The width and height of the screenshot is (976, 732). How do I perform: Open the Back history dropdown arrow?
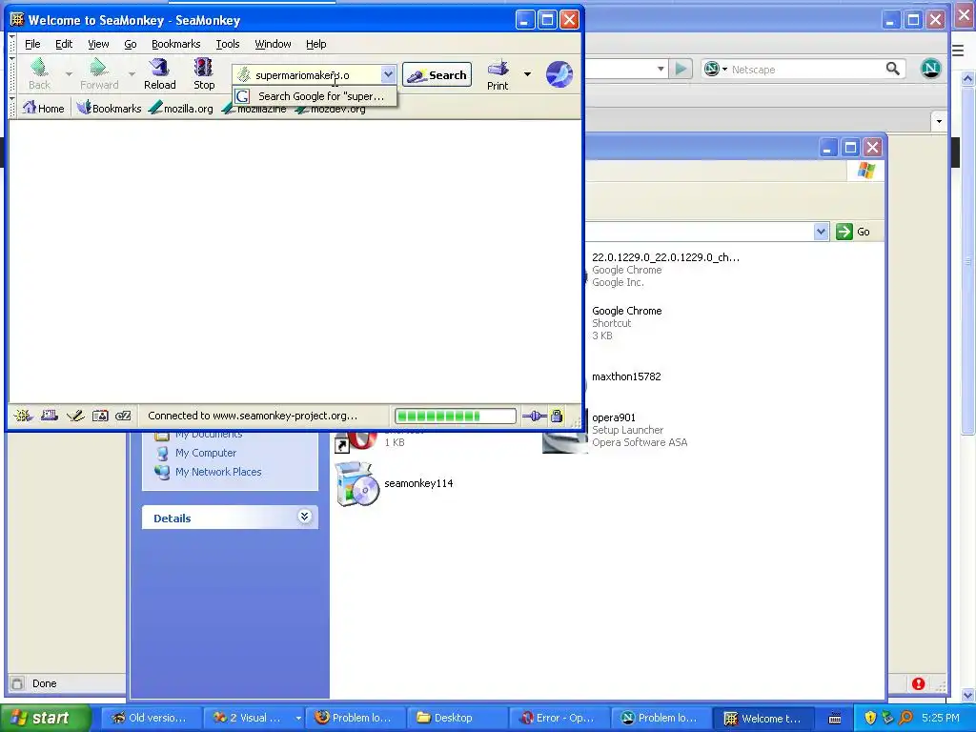(69, 74)
